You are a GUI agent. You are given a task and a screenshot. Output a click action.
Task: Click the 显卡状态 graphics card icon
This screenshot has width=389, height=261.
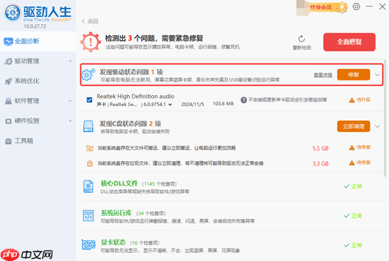pos(88,245)
